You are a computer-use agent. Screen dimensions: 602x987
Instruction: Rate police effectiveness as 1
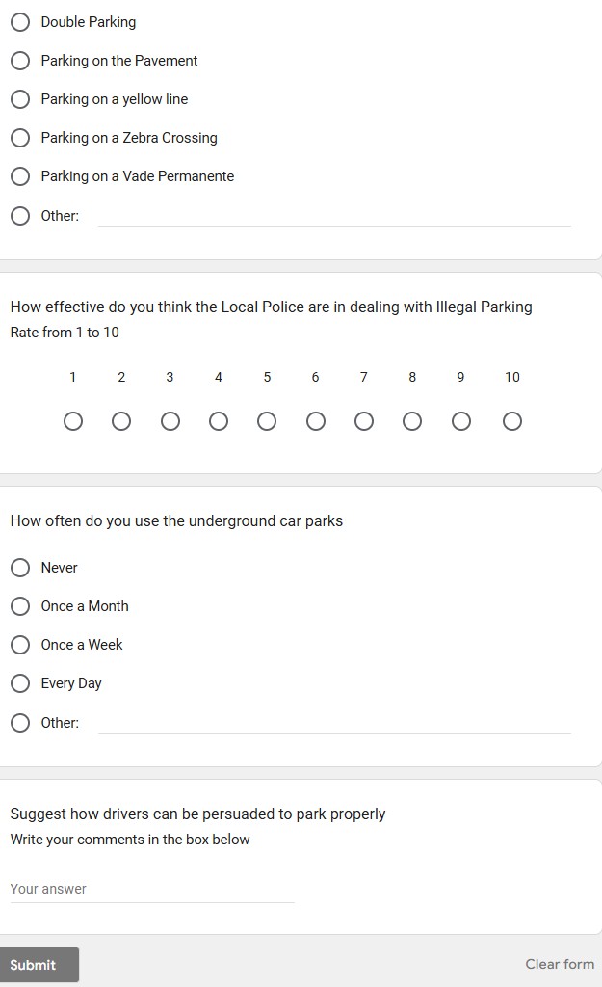(73, 421)
